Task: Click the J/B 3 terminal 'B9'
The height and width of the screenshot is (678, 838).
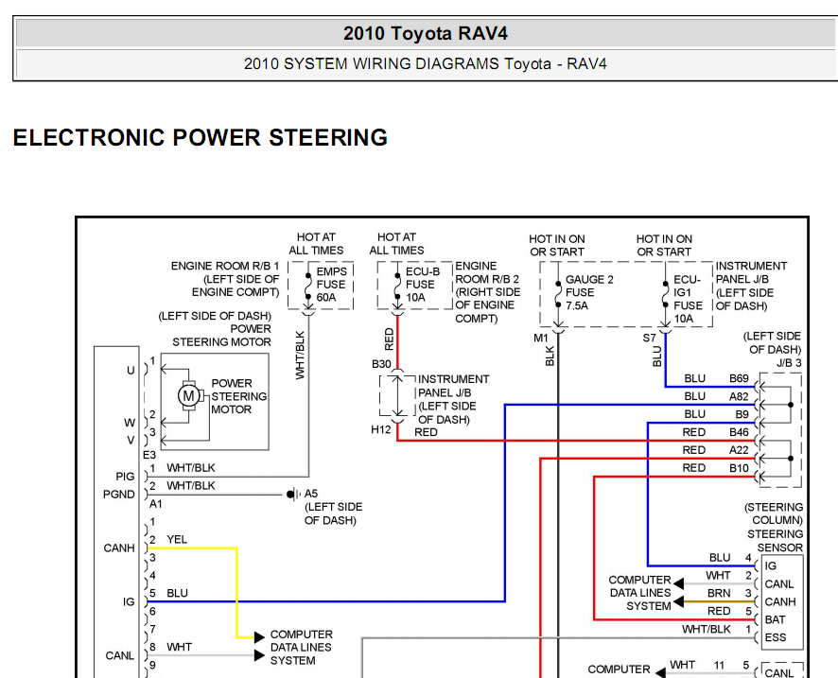Action: tap(742, 414)
